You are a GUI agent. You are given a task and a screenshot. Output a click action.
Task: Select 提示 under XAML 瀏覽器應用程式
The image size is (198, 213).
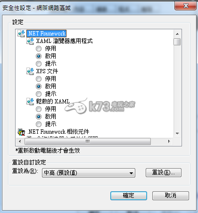(x=39, y=64)
